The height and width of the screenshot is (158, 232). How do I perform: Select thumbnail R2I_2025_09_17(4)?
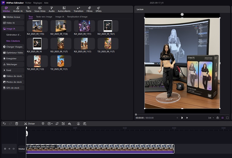(x=61, y=26)
